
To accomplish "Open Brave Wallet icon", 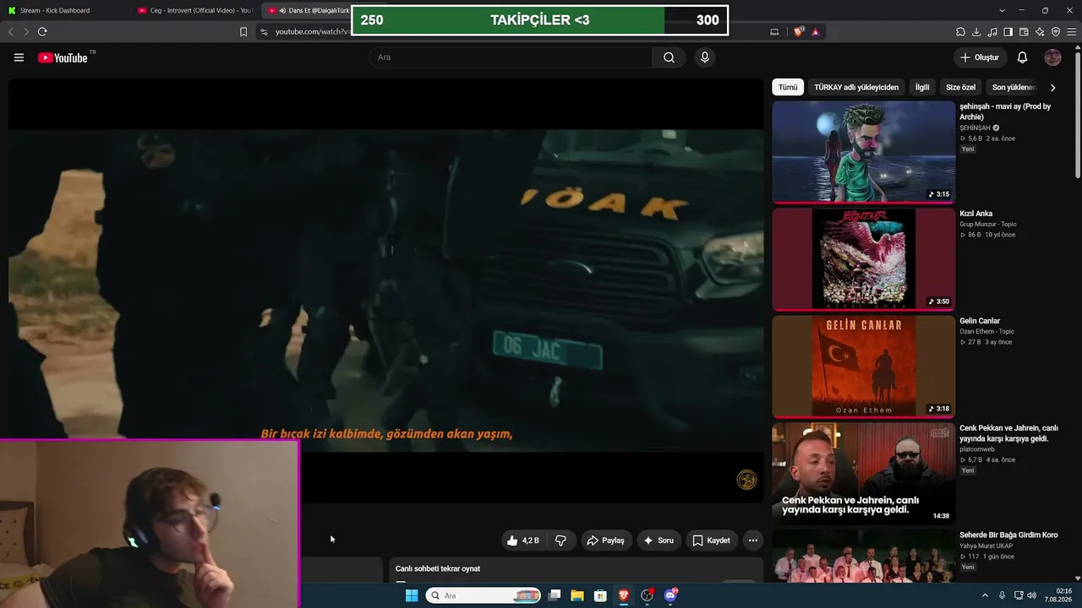I will [x=1024, y=32].
